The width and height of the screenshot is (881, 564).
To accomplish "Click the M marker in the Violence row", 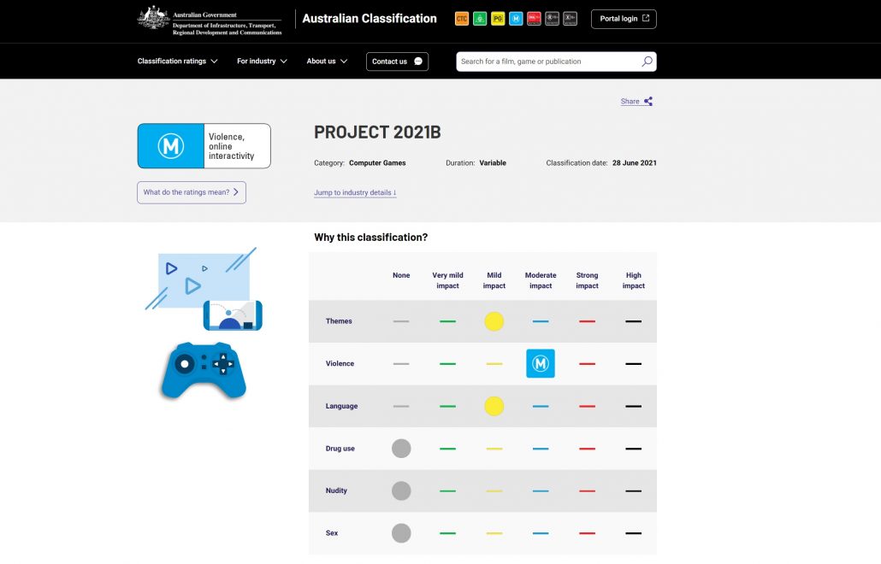I will (x=541, y=364).
